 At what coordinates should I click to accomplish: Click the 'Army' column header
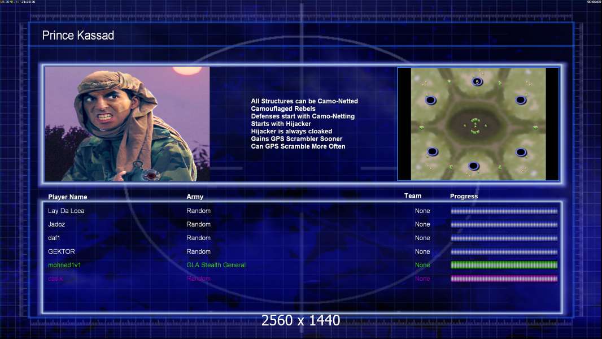195,197
